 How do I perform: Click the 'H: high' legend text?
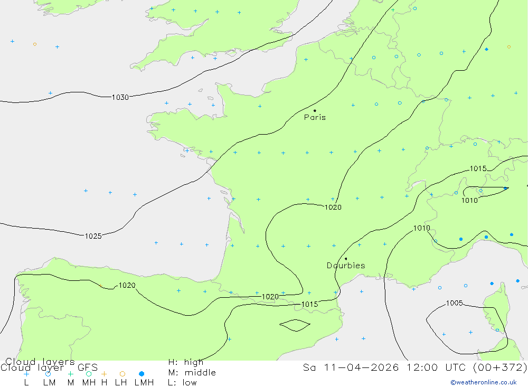pos(186,362)
